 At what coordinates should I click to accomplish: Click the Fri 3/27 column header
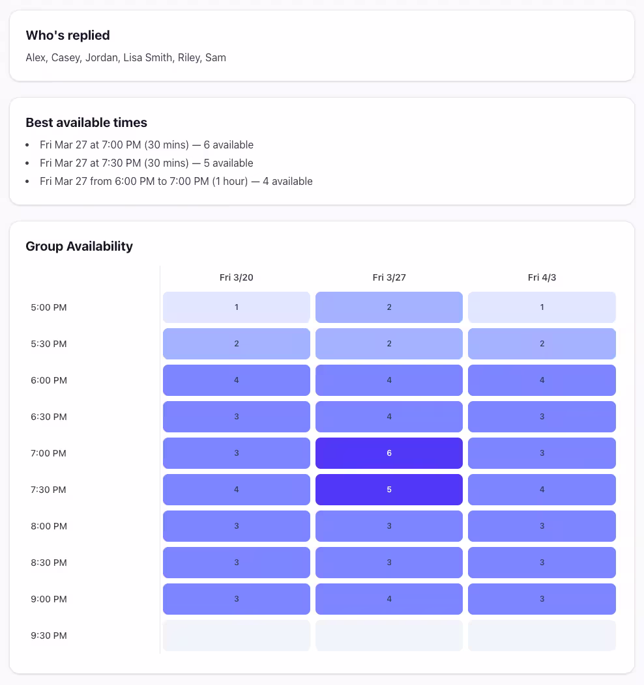[388, 277]
